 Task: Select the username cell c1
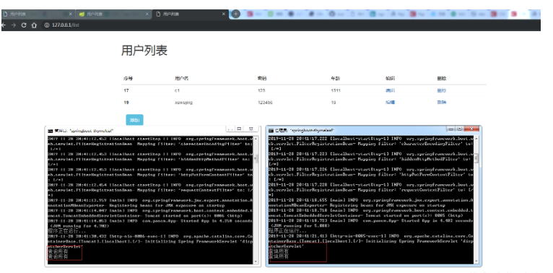tap(177, 91)
